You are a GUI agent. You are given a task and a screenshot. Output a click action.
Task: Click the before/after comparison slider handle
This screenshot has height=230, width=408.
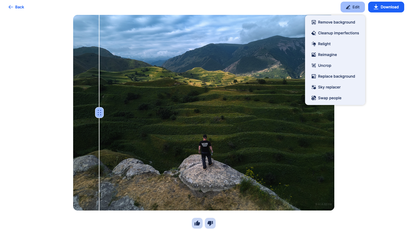[99, 113]
